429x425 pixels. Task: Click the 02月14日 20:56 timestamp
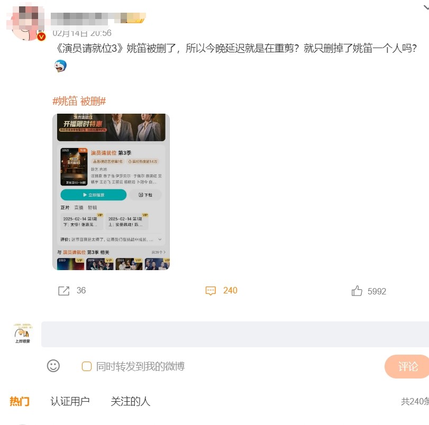coord(82,33)
